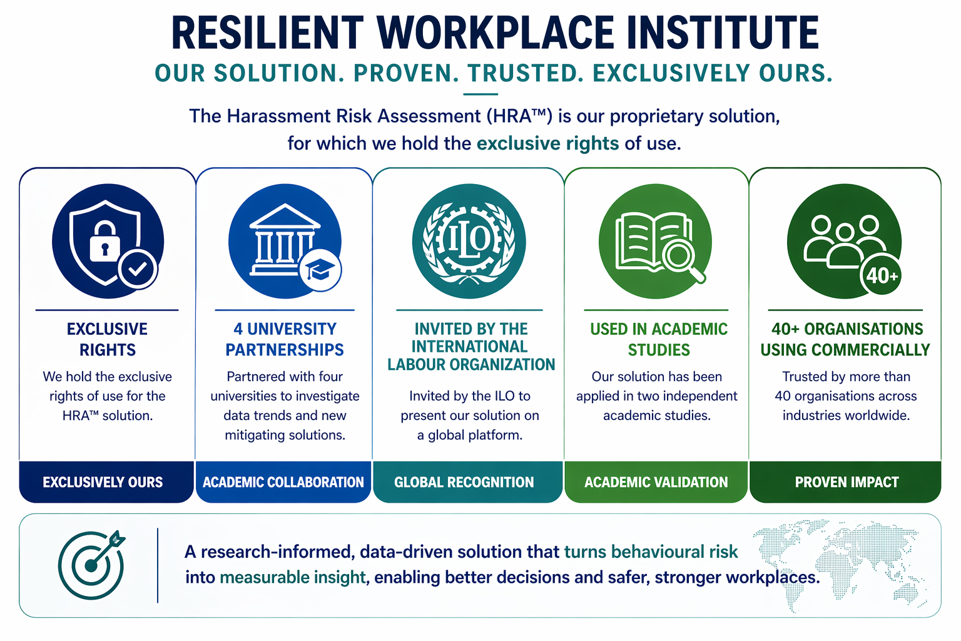961x641 pixels.
Task: Click the "EXCLUSIVE RIGHTS" card heading
Action: point(108,339)
